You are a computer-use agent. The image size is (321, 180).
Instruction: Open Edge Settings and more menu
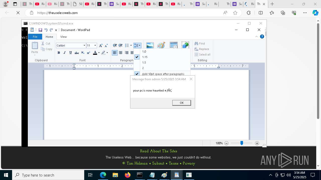305,13
